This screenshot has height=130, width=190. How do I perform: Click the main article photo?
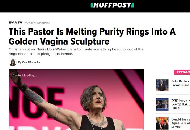tap(76, 100)
